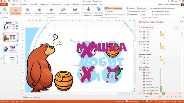
Task: Close the Область анимации pane
Action: tap(183, 21)
